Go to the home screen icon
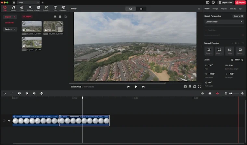This screenshot has height=145, width=247. (14, 2)
